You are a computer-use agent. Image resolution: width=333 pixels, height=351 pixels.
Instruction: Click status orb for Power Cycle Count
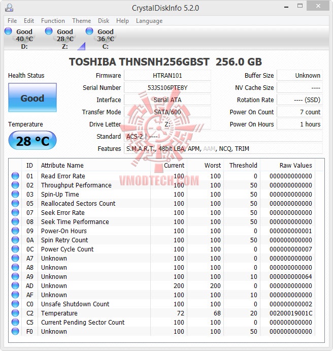[15, 249]
